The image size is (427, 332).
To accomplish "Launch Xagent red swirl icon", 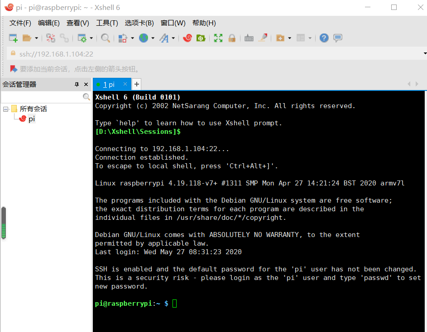I will coord(187,38).
